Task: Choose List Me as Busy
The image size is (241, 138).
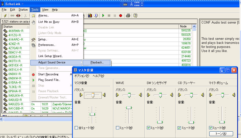Action: pos(57,22)
